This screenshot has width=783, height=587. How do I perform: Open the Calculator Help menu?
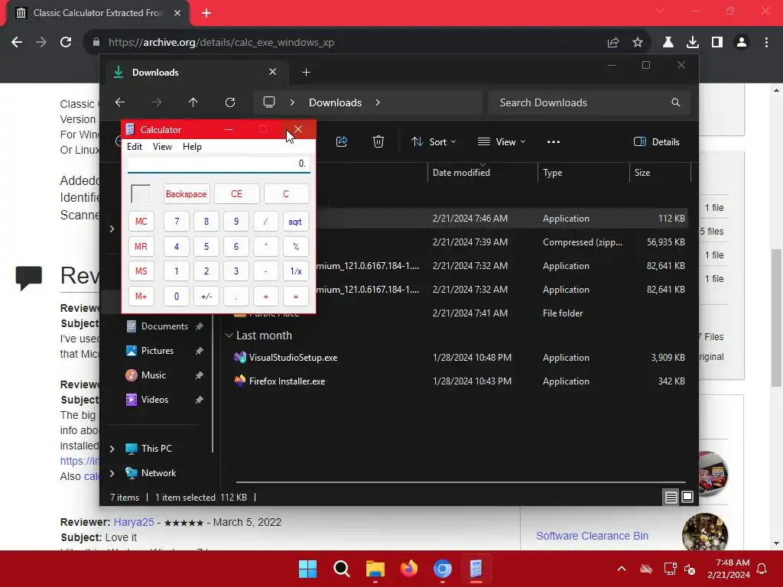(x=192, y=147)
